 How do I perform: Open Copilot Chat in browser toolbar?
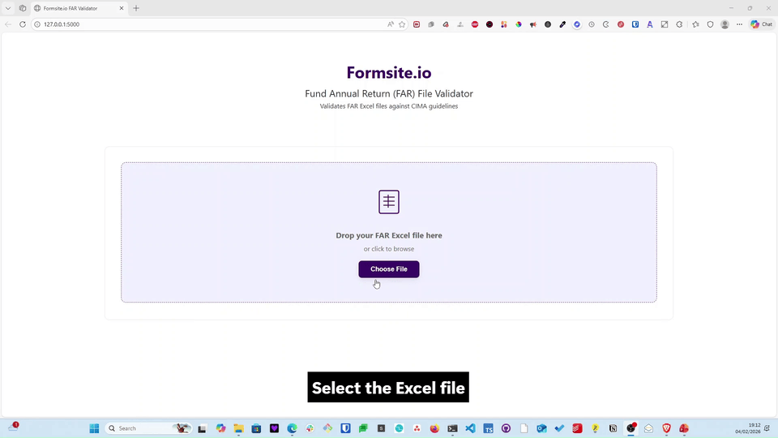[x=761, y=24]
